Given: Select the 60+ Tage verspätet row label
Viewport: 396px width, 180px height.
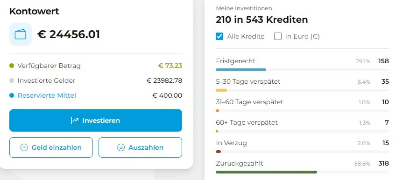Looking at the screenshot, I should 247,122.
